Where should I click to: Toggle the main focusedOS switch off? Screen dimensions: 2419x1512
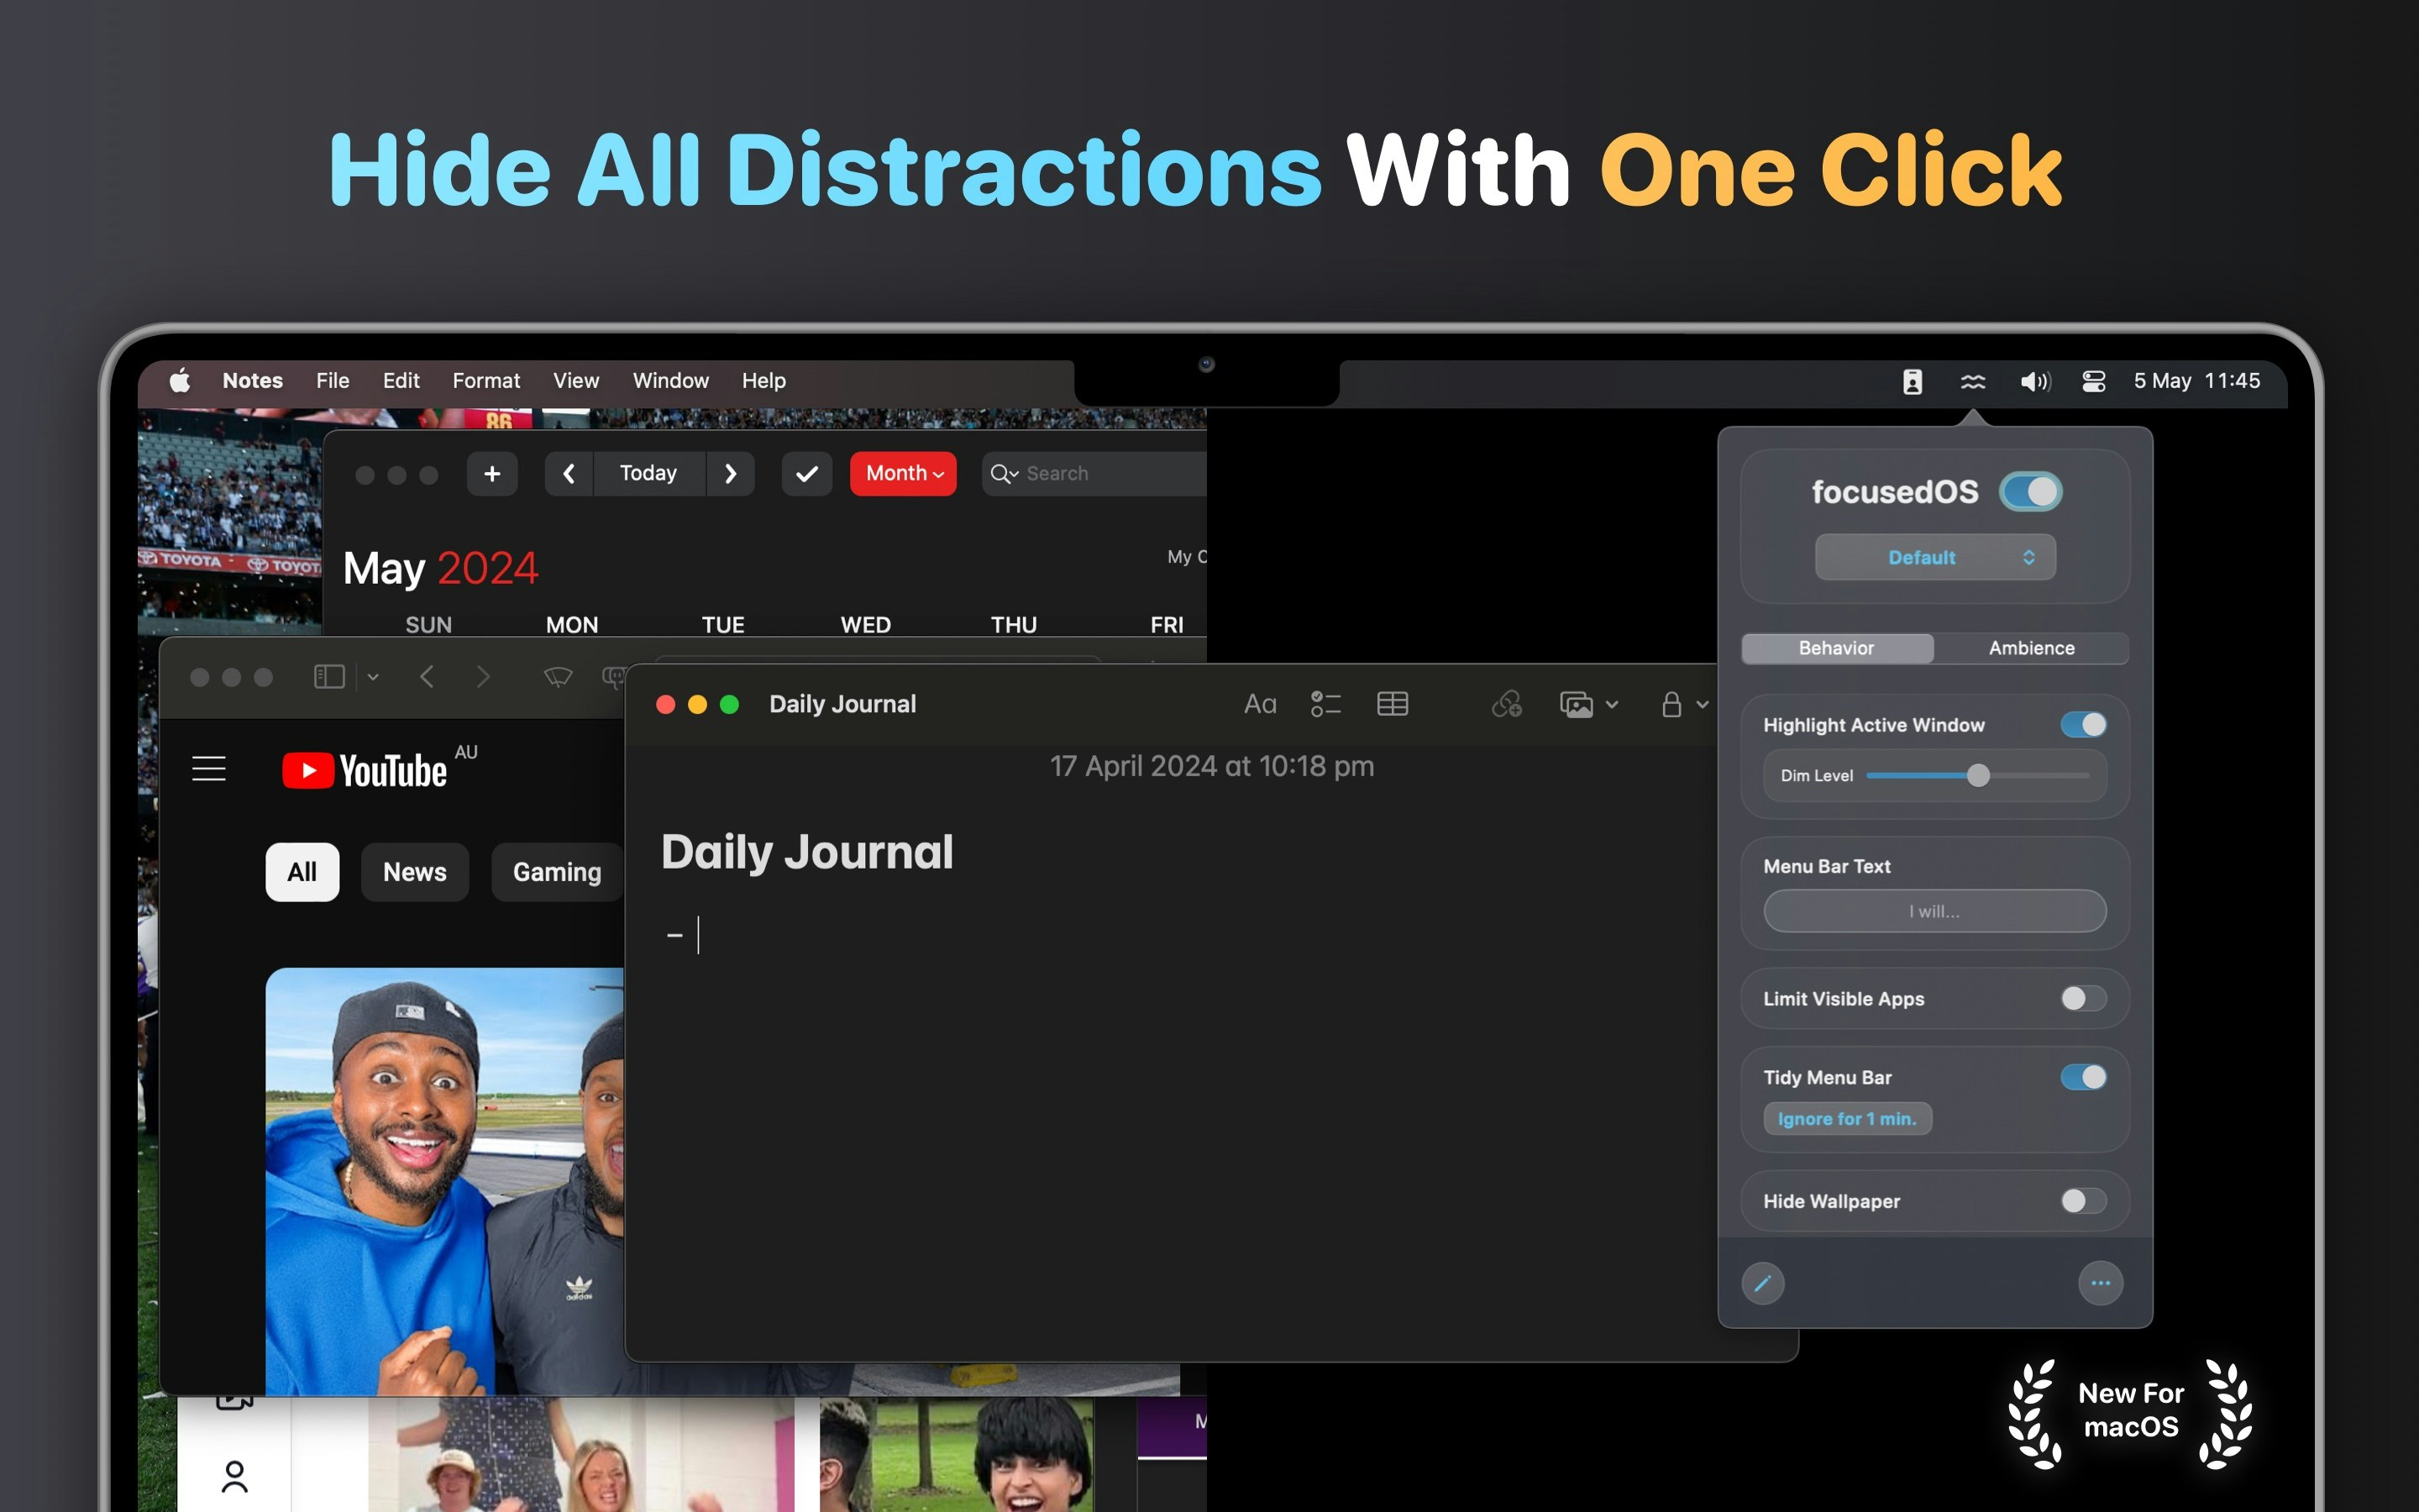(2030, 492)
